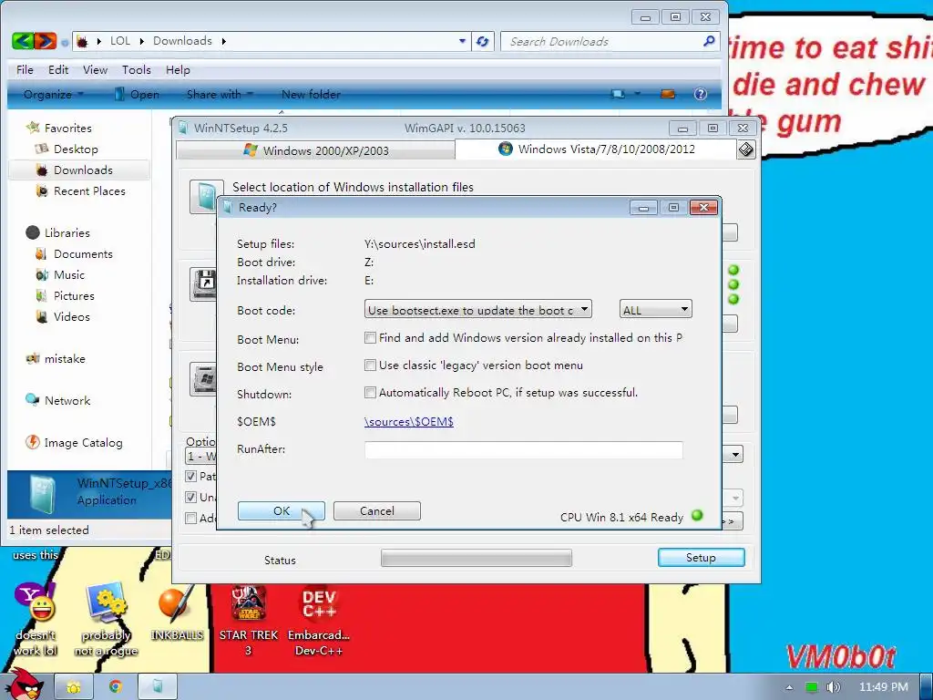Click the Windows installation files location icon

pyautogui.click(x=203, y=197)
